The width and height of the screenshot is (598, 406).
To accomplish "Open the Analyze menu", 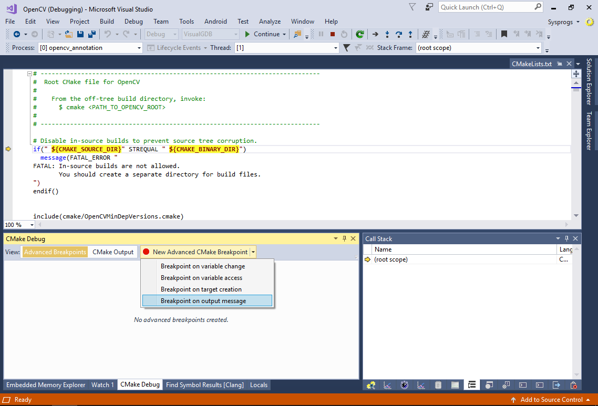I will click(x=270, y=22).
